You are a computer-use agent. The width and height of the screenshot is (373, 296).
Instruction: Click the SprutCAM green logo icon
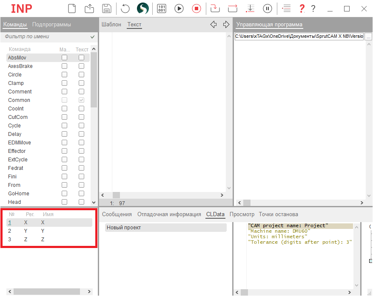click(x=142, y=8)
